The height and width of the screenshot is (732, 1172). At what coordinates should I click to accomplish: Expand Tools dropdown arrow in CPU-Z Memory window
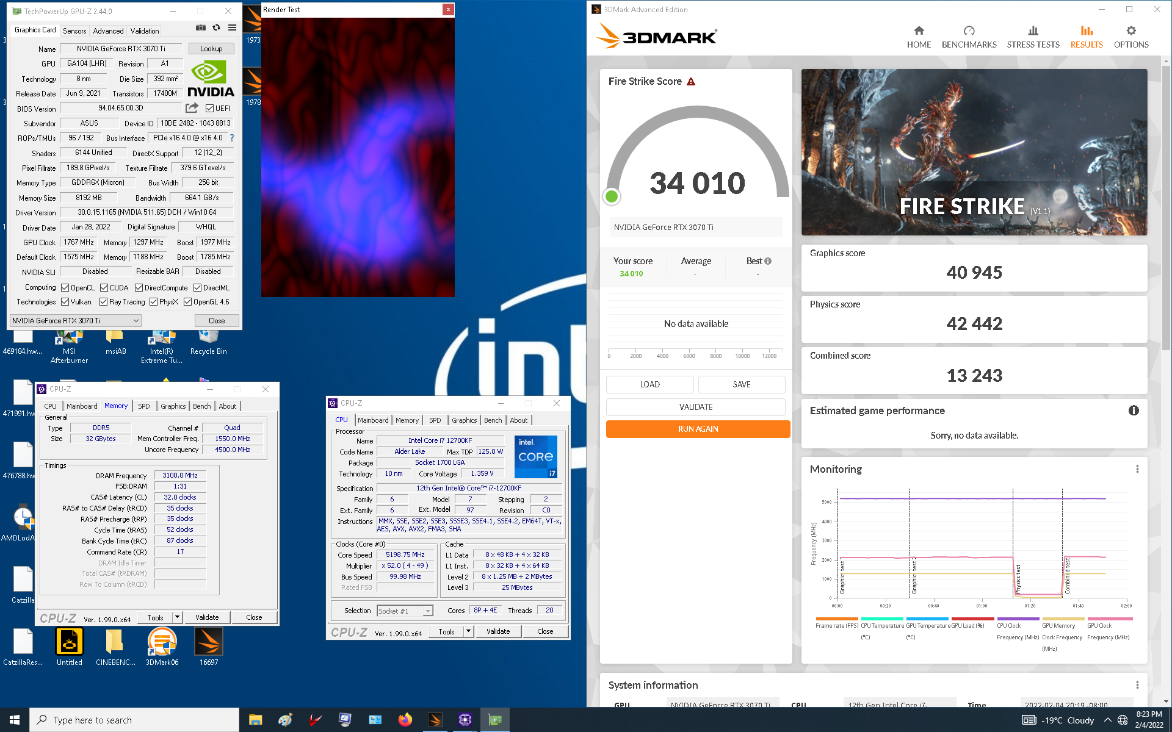177,617
